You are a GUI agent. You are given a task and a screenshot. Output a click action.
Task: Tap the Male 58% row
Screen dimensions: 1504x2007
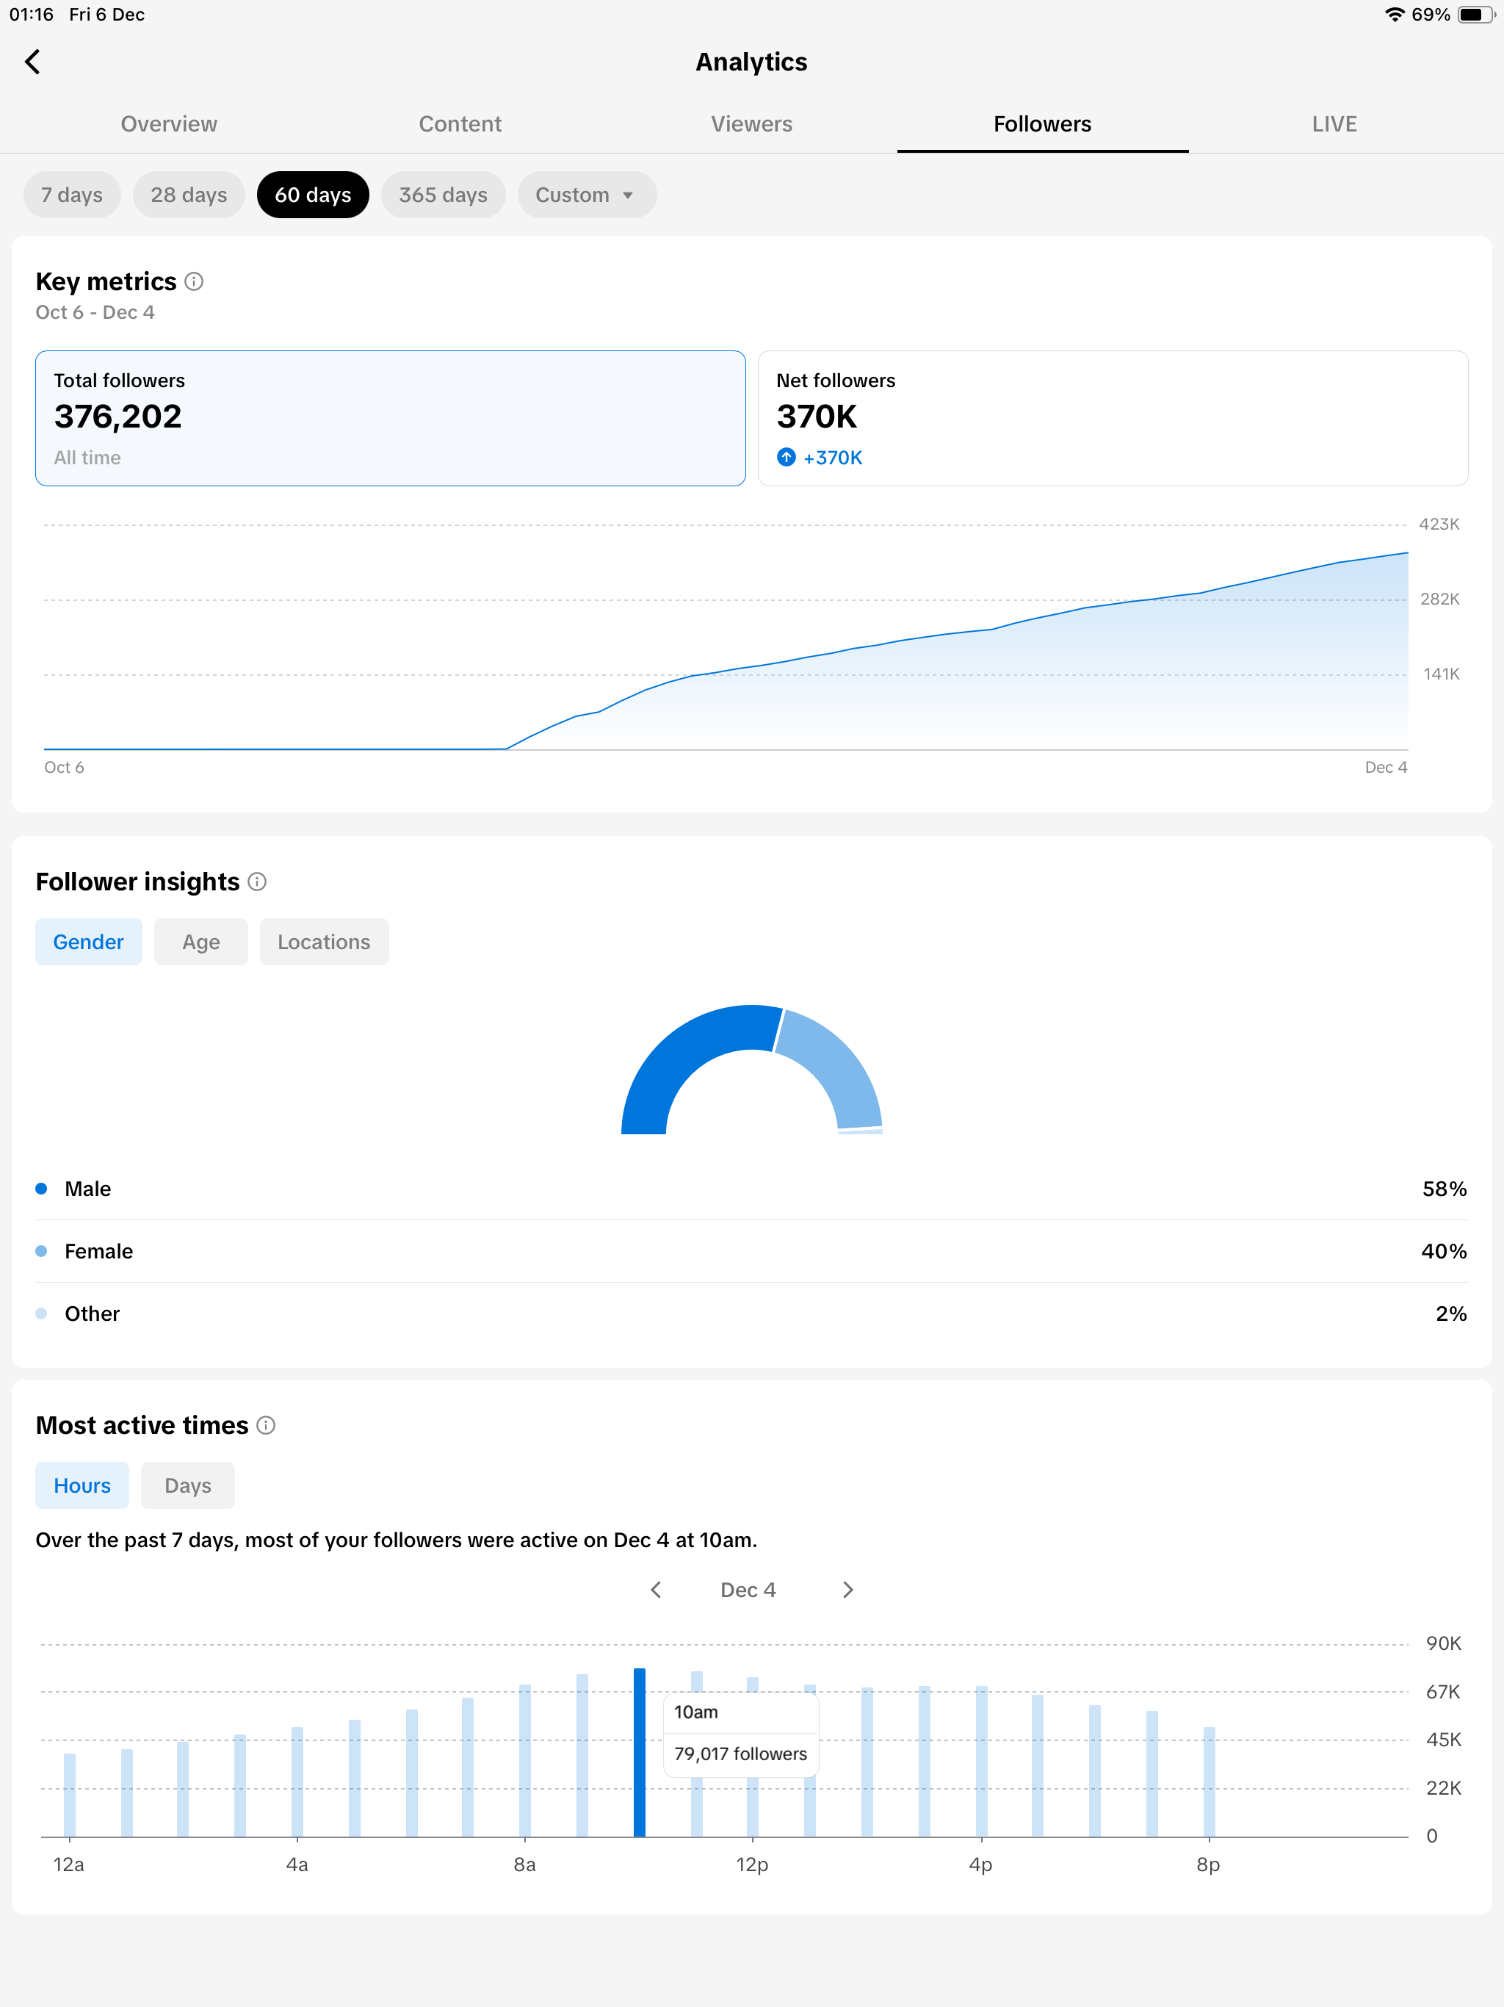751,1189
